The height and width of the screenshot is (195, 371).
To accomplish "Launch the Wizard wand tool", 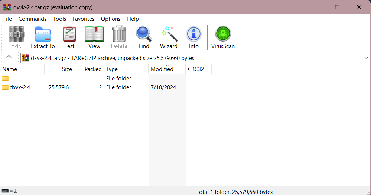I will [169, 37].
